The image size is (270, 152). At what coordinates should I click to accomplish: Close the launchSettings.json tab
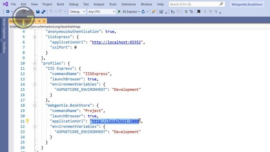click(x=44, y=21)
